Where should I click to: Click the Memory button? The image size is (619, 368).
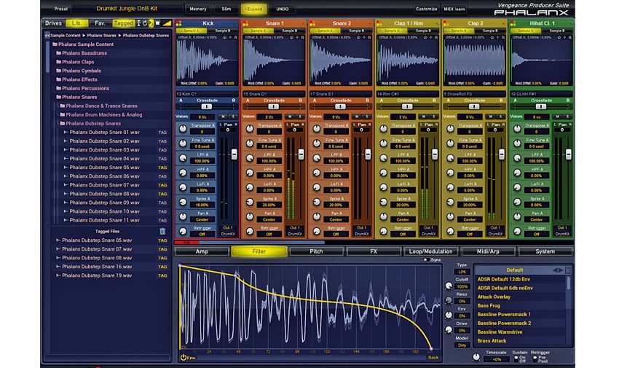coord(198,9)
